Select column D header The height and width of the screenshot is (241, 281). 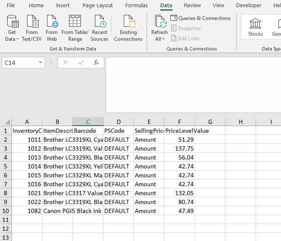coord(118,122)
